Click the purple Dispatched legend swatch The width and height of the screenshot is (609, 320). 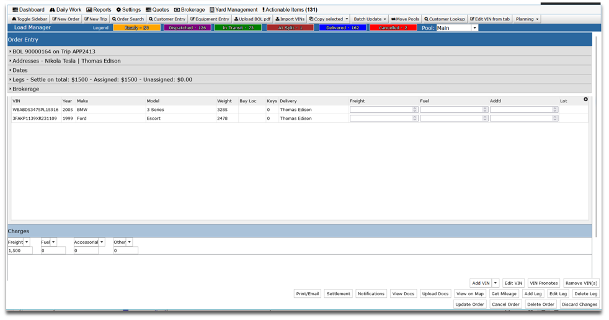tap(187, 28)
